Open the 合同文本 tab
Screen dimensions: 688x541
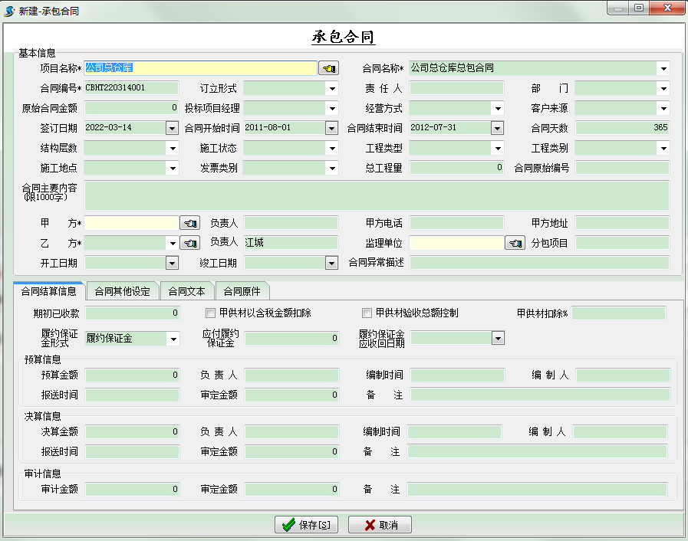click(186, 291)
